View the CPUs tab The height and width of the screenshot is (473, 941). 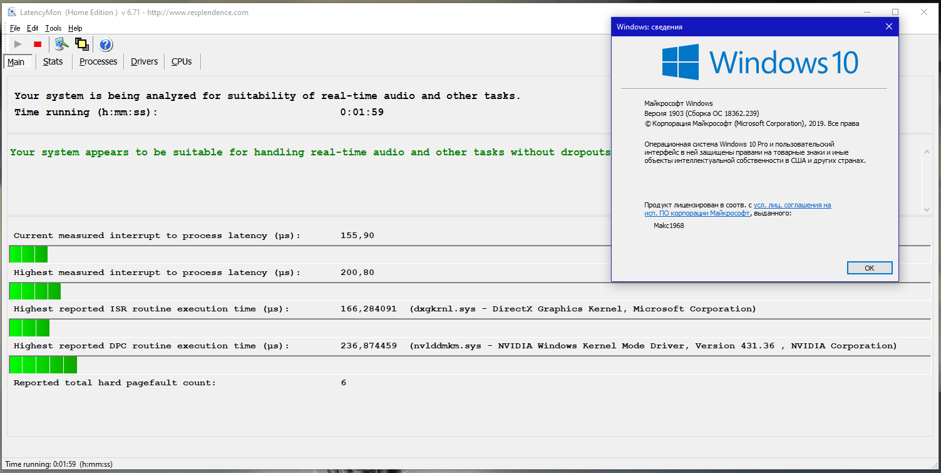point(182,61)
